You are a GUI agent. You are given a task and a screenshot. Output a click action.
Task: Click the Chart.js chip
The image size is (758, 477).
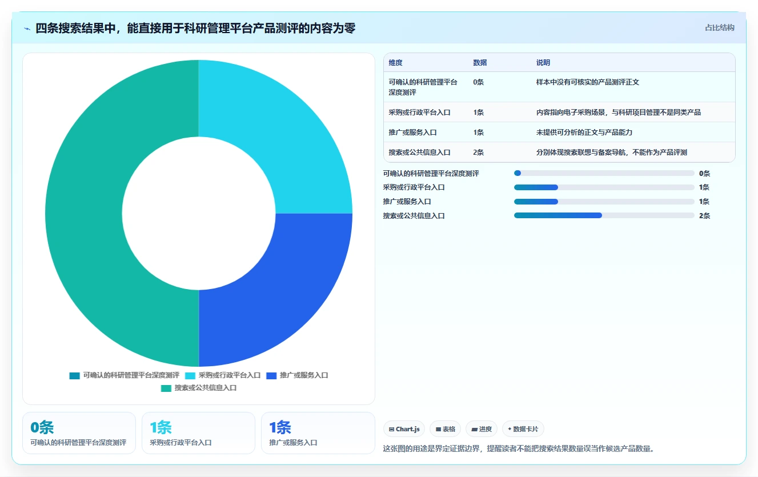click(404, 429)
